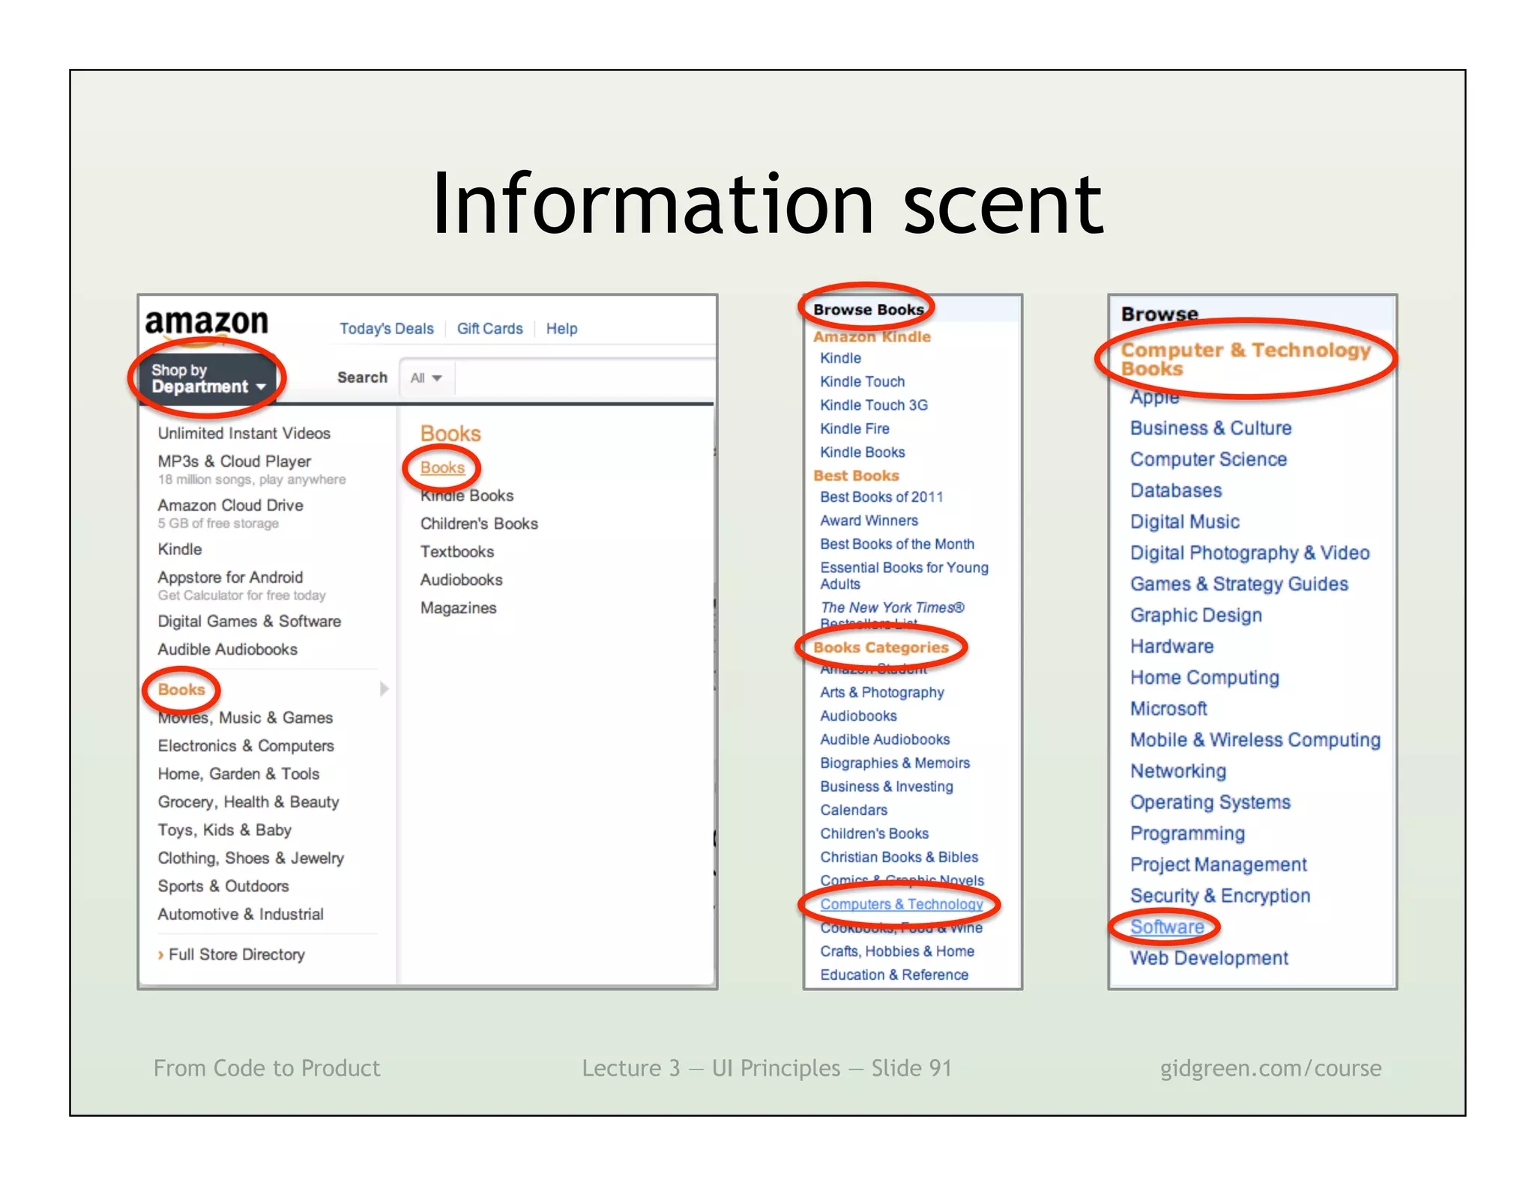Select Sports & Outdoors department
Screen dimensions: 1535x1185
(x=223, y=886)
